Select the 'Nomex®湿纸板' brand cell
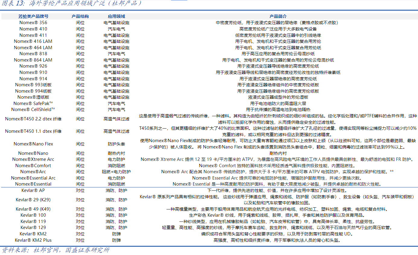The image size is (418, 255). click(33, 97)
